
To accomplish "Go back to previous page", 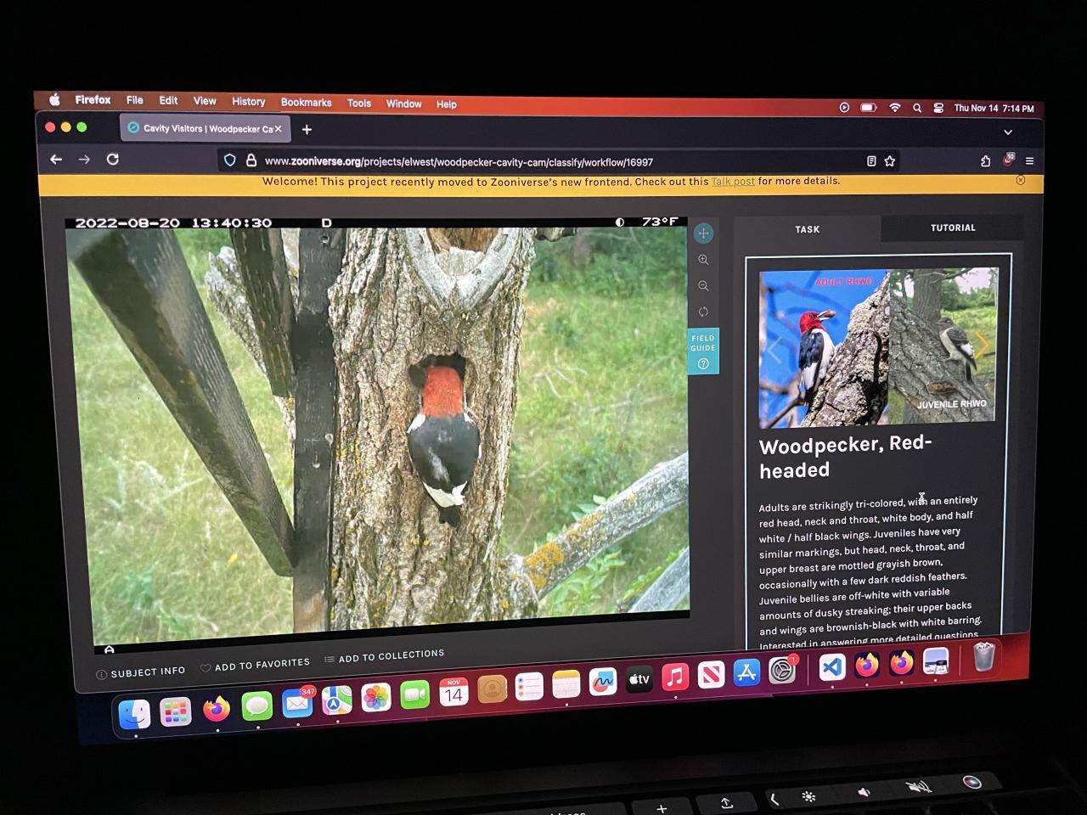I will [56, 159].
